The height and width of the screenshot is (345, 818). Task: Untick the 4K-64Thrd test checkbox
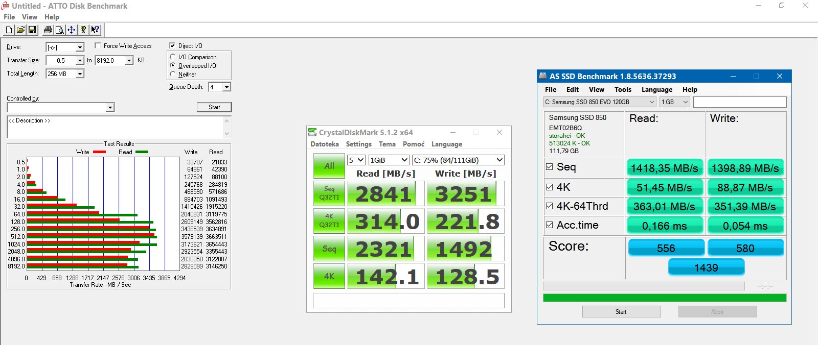click(549, 206)
